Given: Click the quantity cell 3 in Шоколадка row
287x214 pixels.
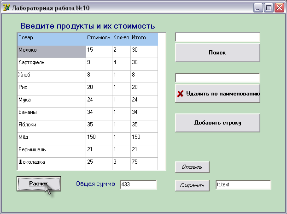Looking at the screenshot, I should tap(121, 164).
